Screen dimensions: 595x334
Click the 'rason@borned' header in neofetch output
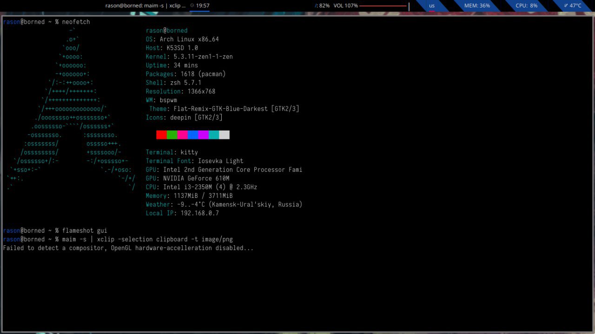tap(167, 31)
